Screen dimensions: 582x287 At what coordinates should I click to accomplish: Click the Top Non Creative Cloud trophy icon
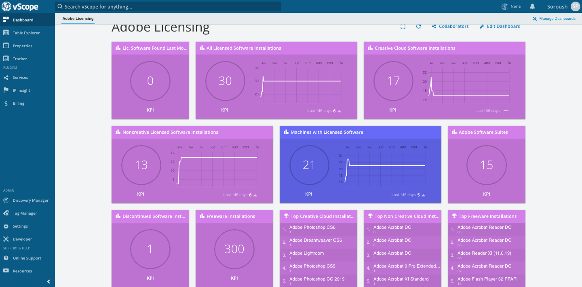click(x=370, y=216)
